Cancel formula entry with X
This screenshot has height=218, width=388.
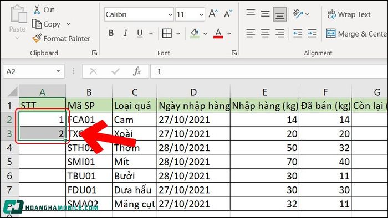(x=93, y=71)
